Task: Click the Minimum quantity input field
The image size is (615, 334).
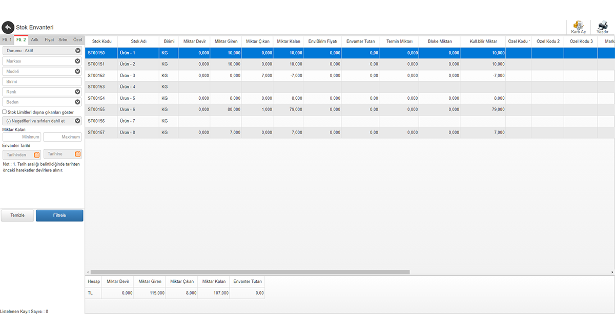Action: [22, 137]
